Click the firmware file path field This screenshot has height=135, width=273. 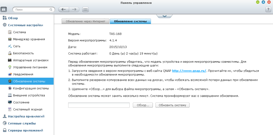pos(99,105)
